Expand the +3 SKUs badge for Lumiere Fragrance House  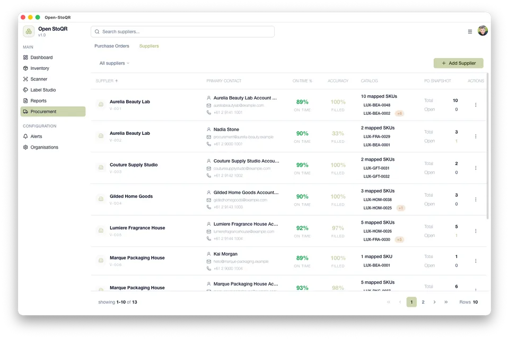[x=399, y=240]
